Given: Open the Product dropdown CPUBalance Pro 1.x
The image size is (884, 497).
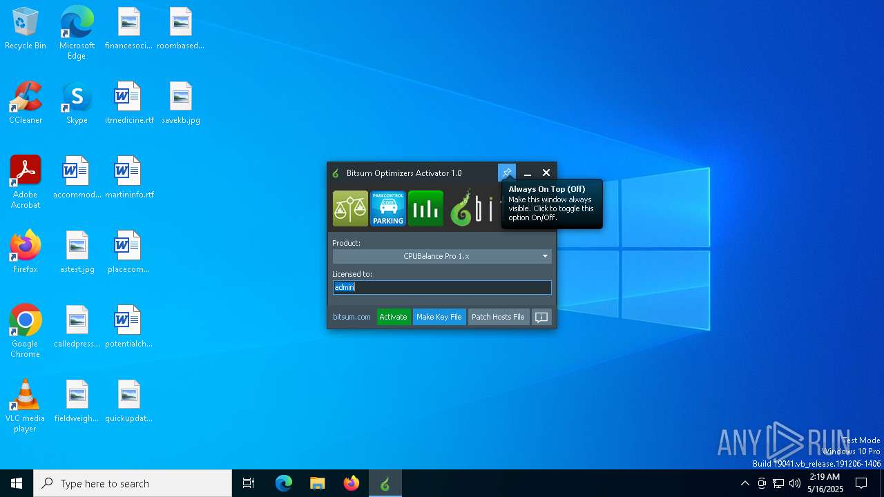Looking at the screenshot, I should (x=442, y=256).
